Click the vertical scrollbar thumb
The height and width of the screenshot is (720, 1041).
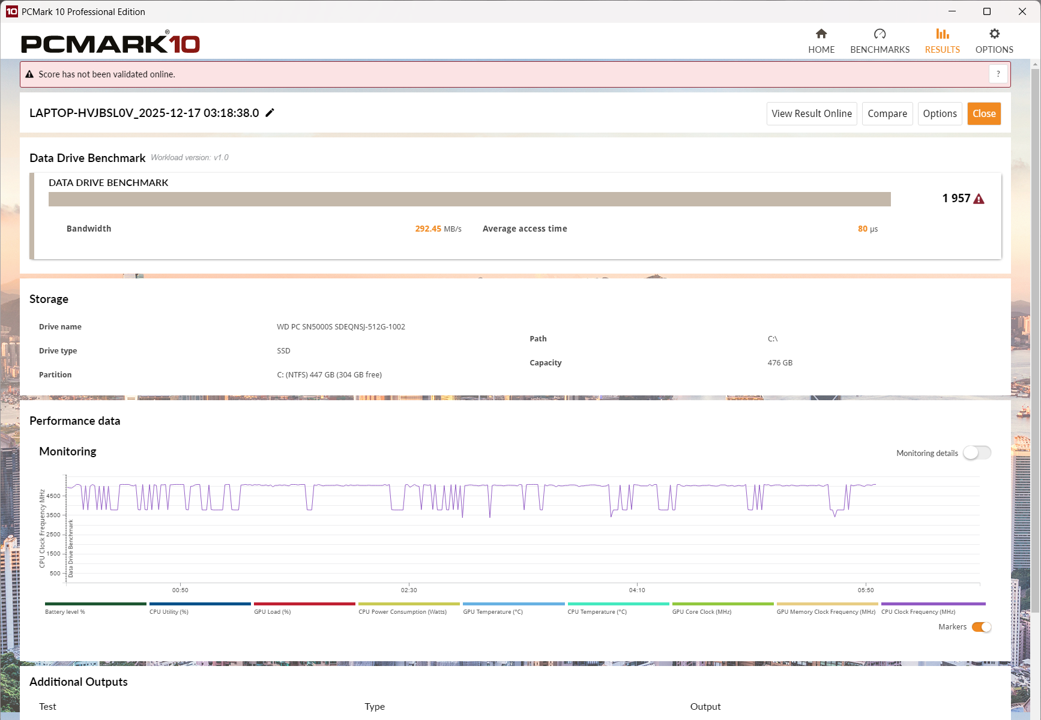pos(1036,340)
